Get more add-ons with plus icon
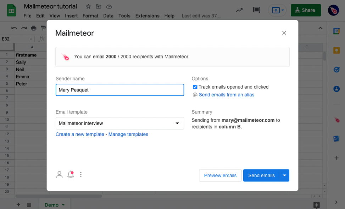This screenshot has width=345, height=209. 336,158
